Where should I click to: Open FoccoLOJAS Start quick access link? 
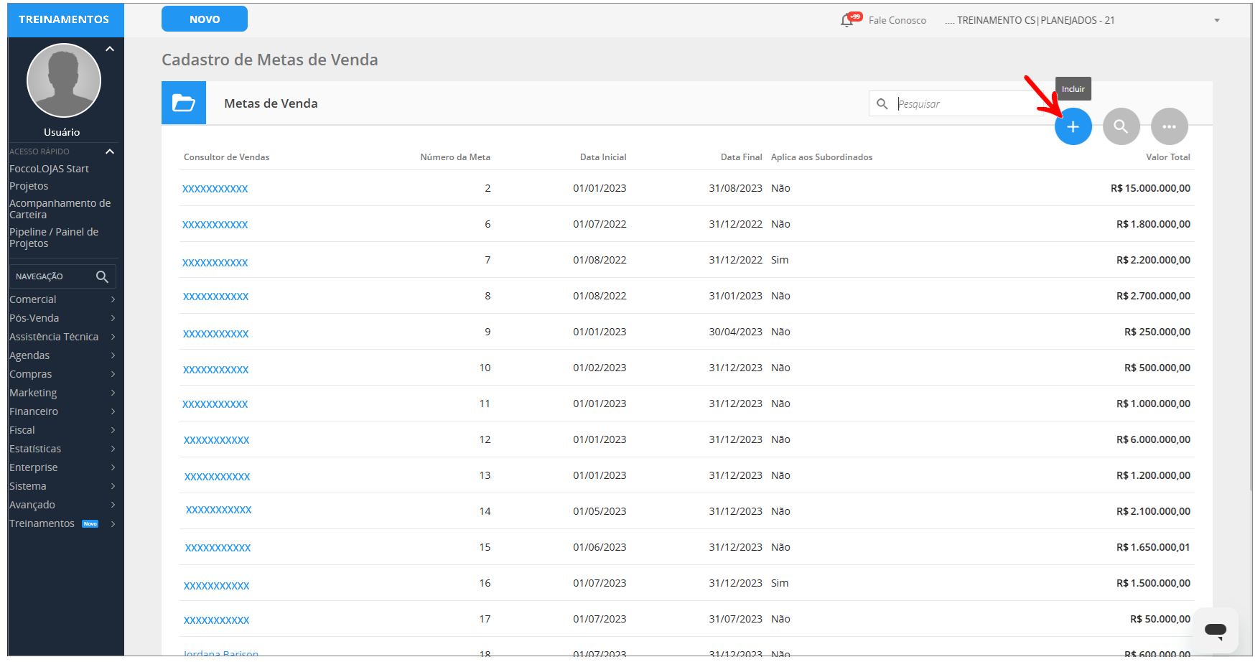pos(49,169)
